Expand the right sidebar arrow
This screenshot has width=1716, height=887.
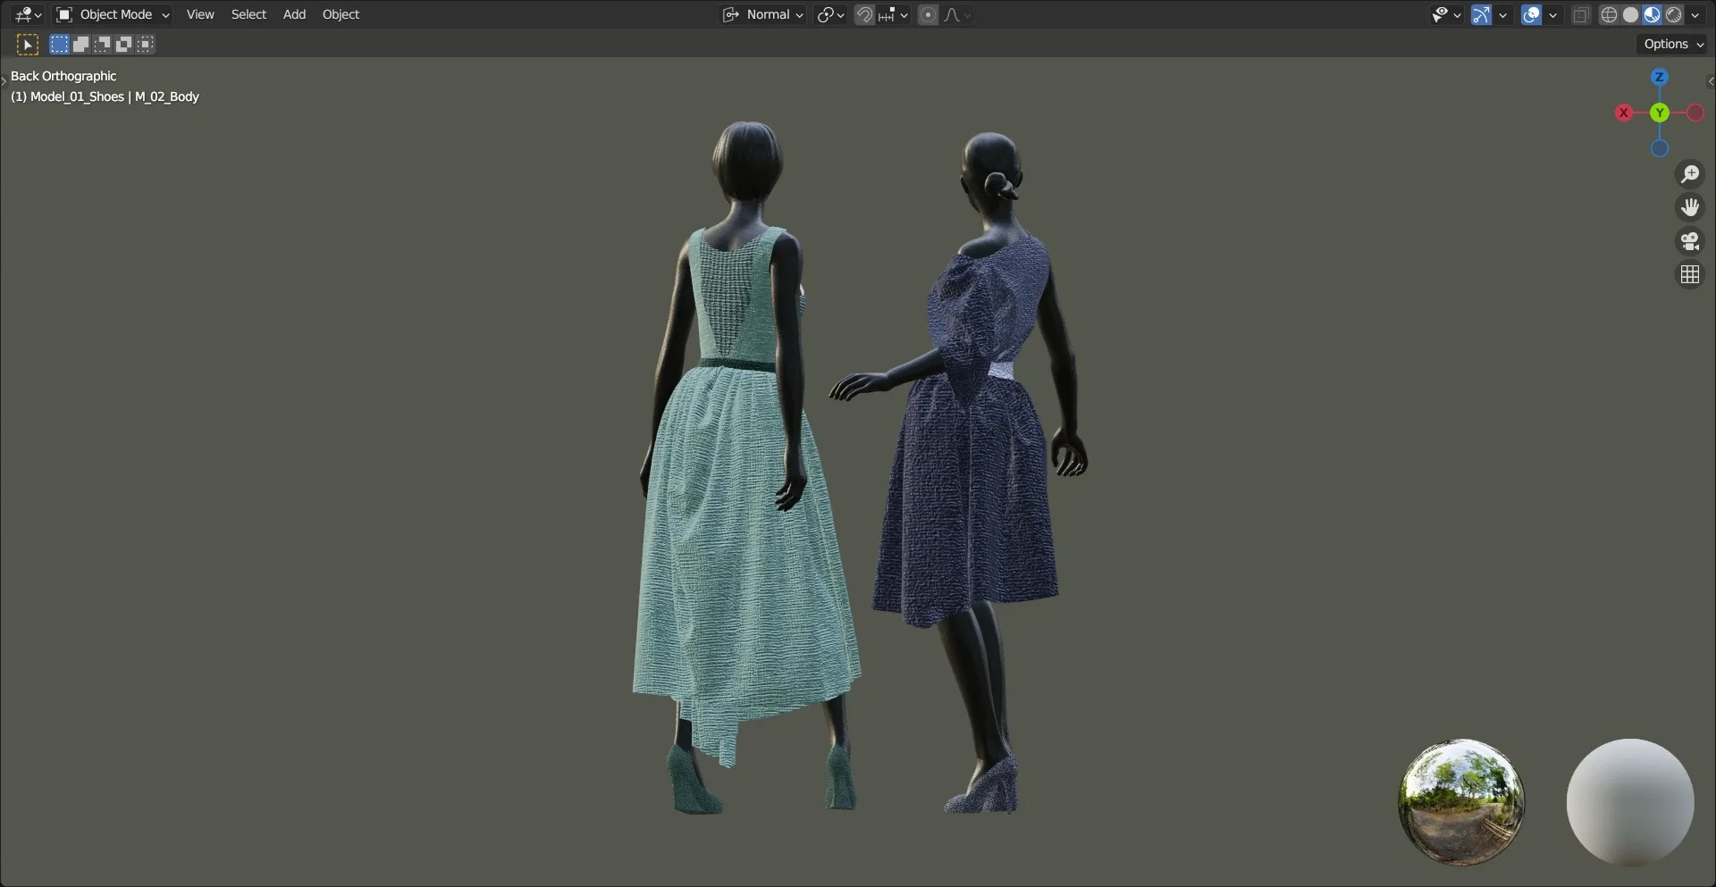1711,81
